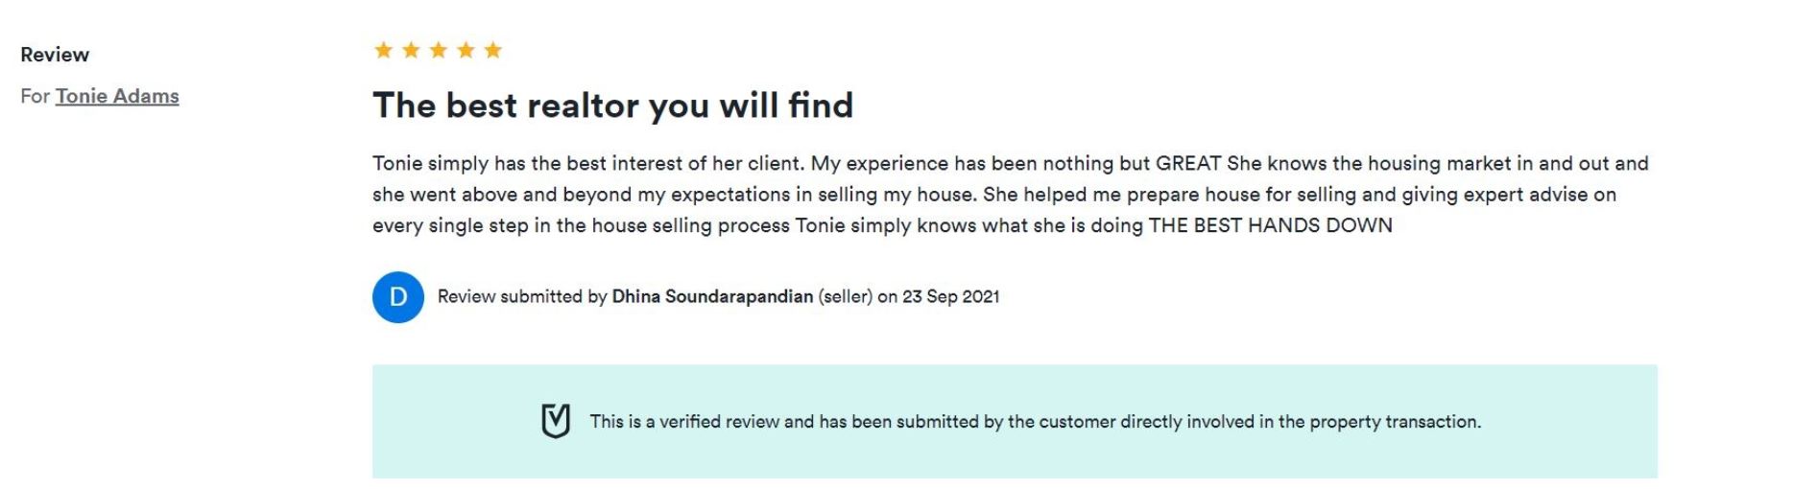Click the word "GREAT" in the review
Screen dimensions: 1793x489
click(x=1187, y=164)
